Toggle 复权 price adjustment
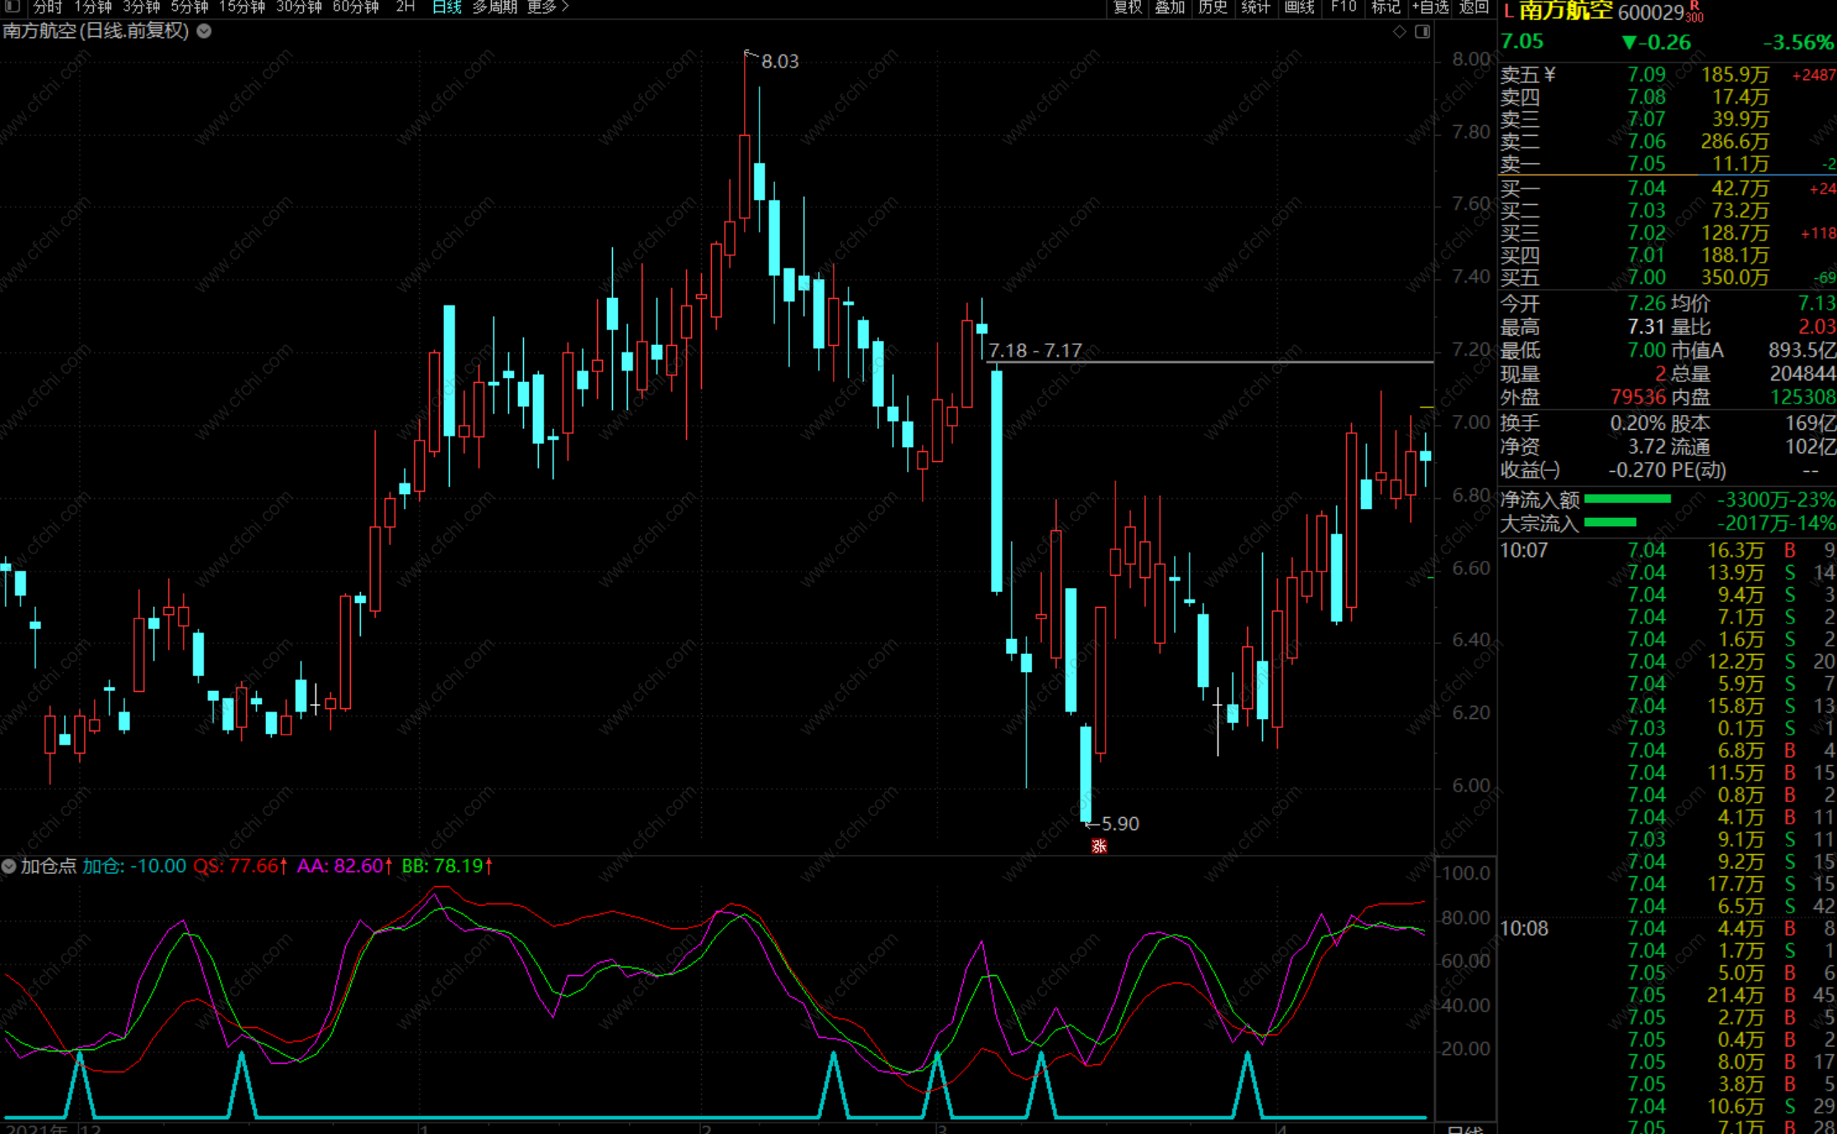1837x1134 pixels. [1128, 7]
